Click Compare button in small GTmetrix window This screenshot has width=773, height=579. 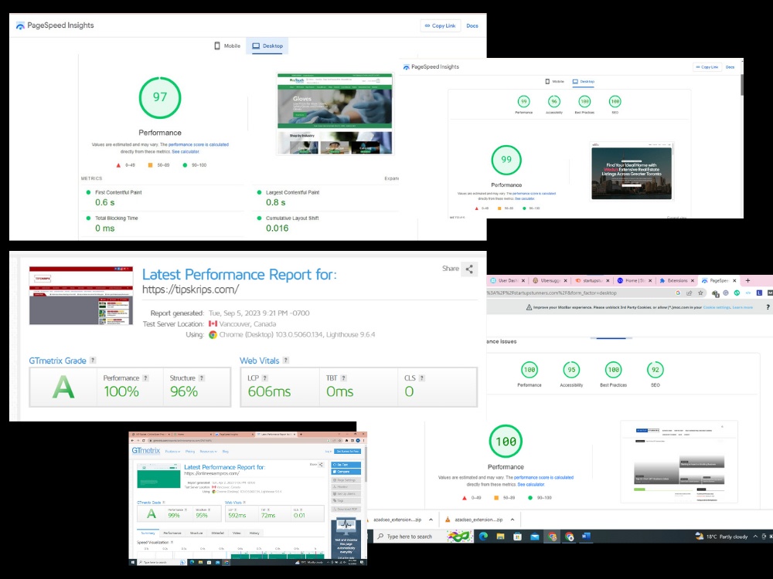pos(346,472)
